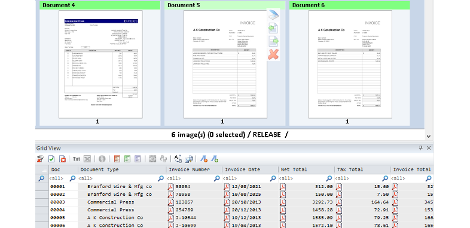Click the grey refresh arrows icon
470x228 pixels.
point(163,159)
